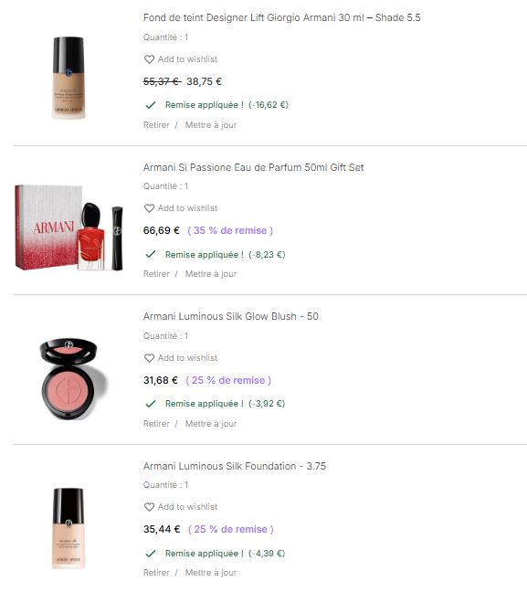Click heart icon for Luminous Silk Glow Blush
The height and width of the screenshot is (592, 527).
point(150,358)
